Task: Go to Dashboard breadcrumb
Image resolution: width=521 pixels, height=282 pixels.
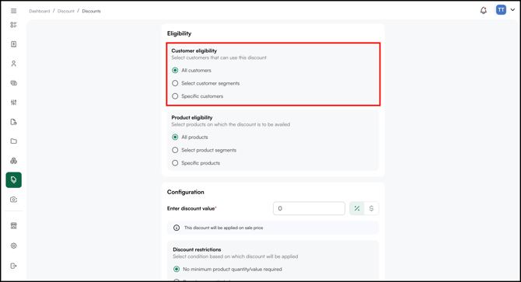Action: (39, 11)
